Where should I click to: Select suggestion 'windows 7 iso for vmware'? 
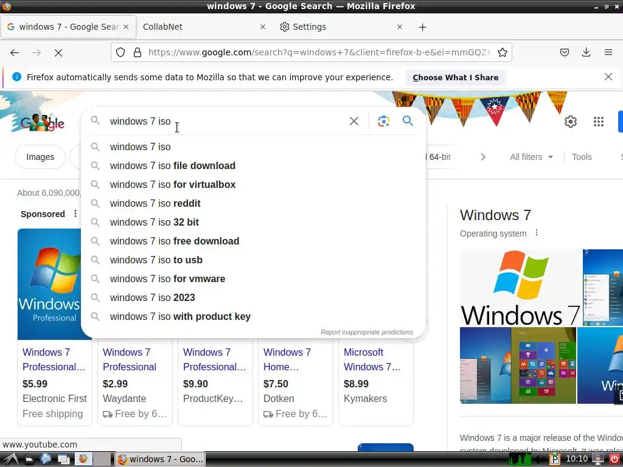(x=253, y=278)
